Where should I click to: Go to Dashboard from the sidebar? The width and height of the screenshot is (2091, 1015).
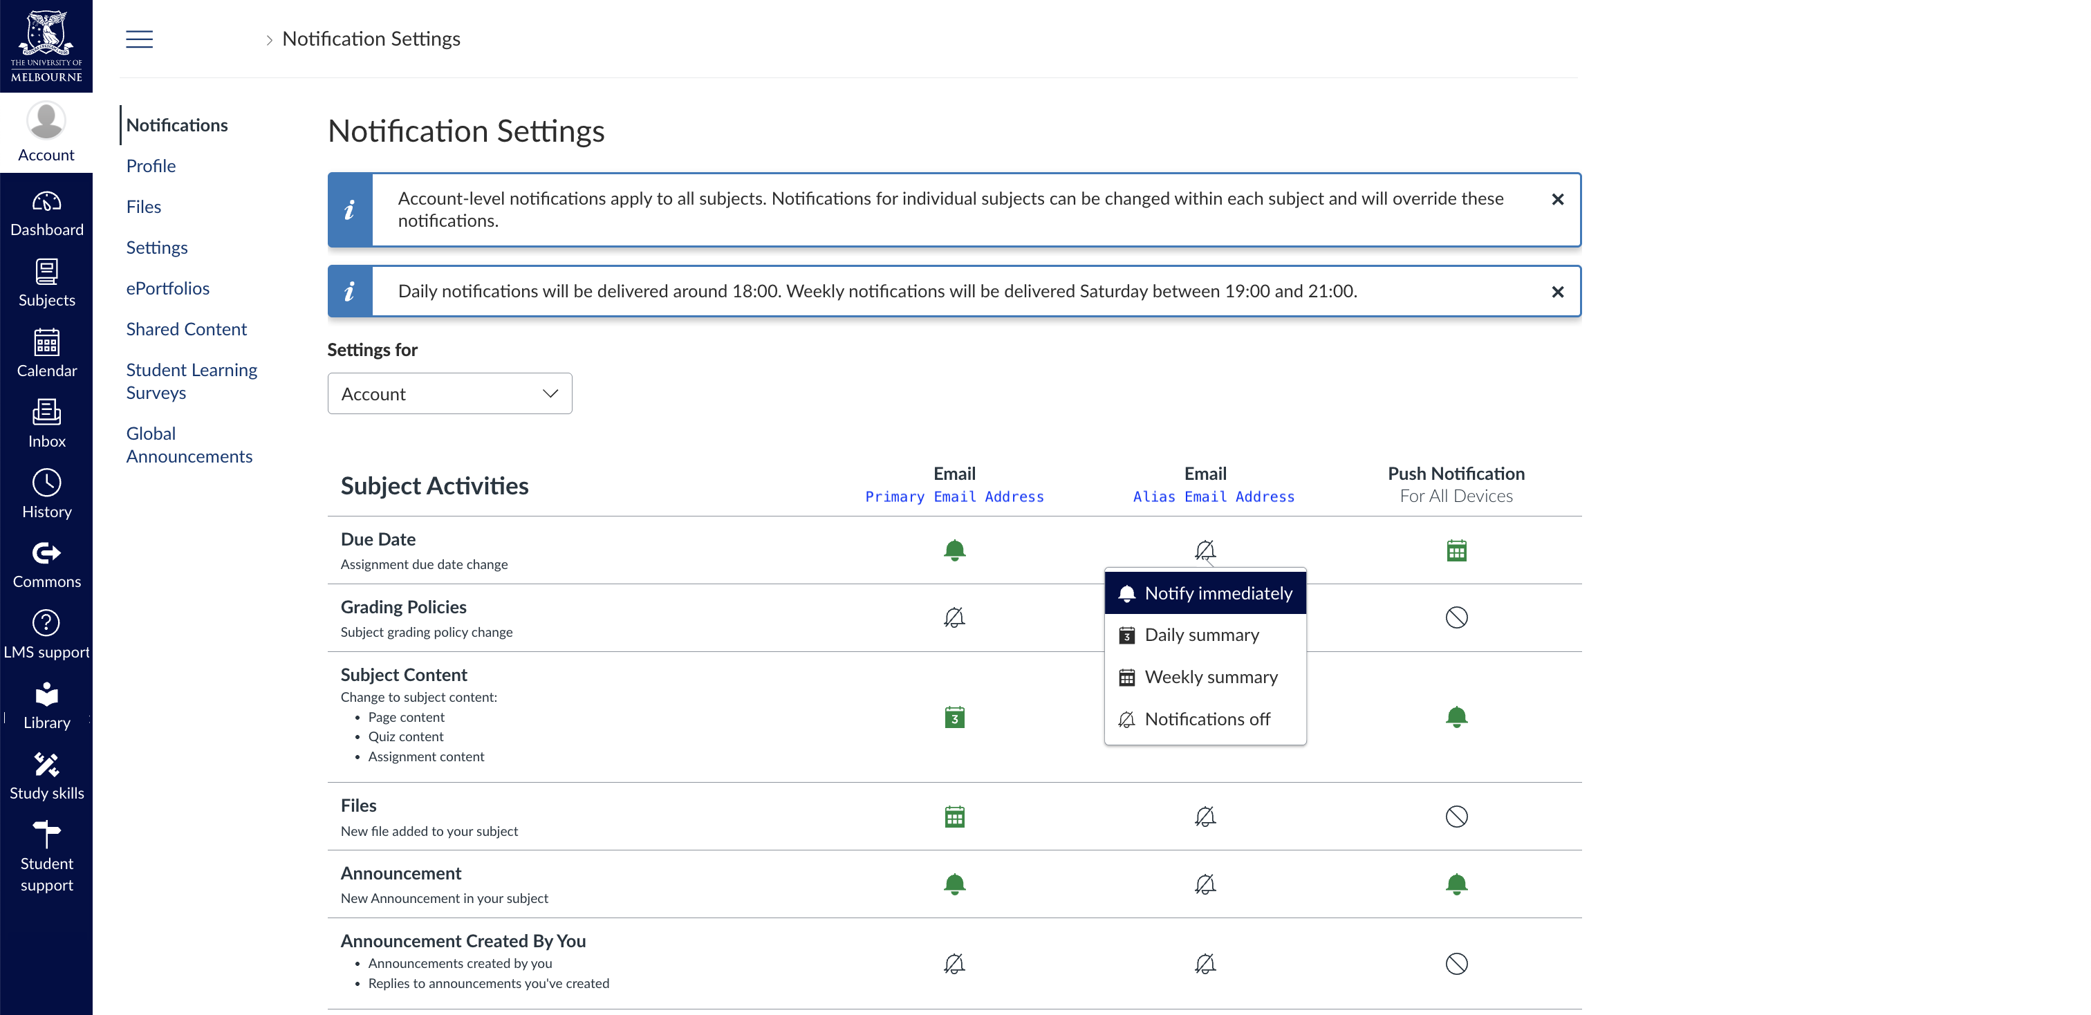point(46,214)
